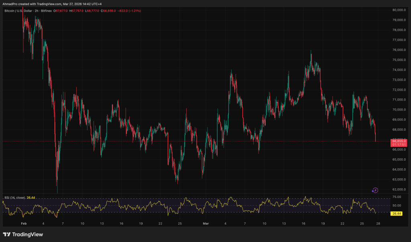Screen dimensions: 411x242
Task: Click the 80,000.0 price scale label
Action: pos(399,10)
